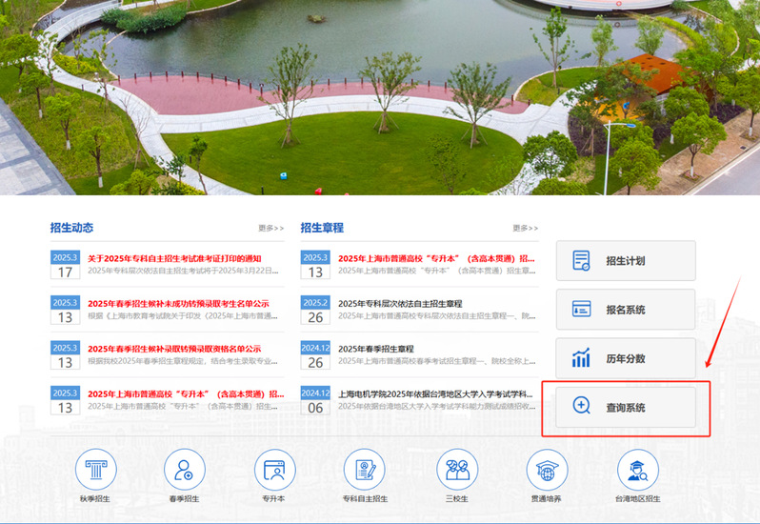This screenshot has height=524, width=760.
Task: Click the campus park banner image
Action: [x=381, y=95]
